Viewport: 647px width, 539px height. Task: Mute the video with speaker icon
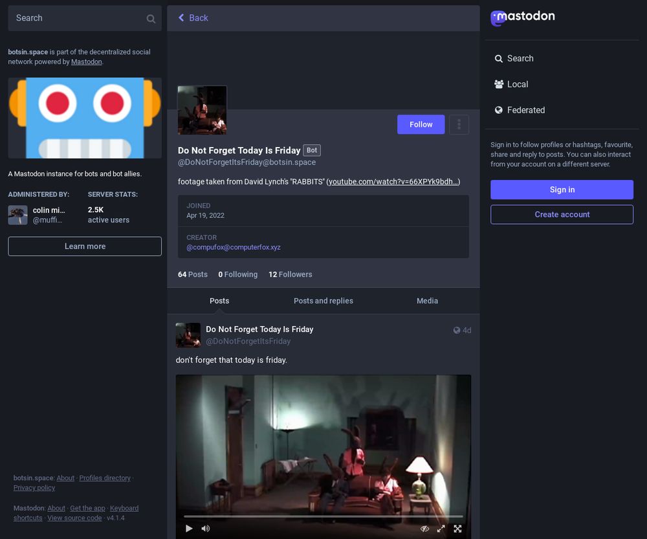click(206, 528)
